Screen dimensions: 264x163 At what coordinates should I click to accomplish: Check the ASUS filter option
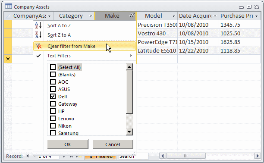(53, 89)
